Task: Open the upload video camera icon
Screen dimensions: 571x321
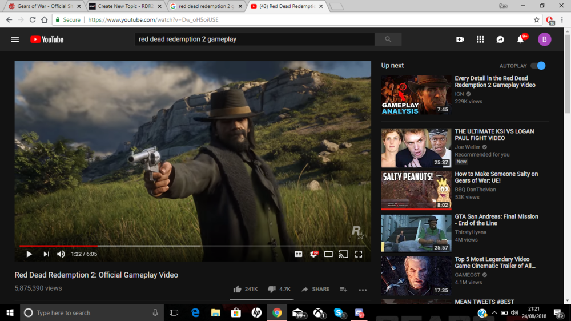Action: pos(460,39)
